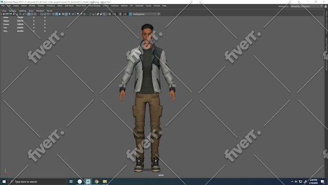Image resolution: width=328 pixels, height=185 pixels.
Task: Click the Use Default Material icon
Action: pyautogui.click(x=60, y=14)
